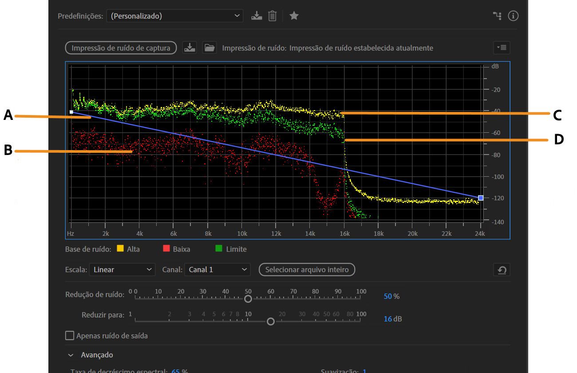Delete preset with trash icon
The width and height of the screenshot is (577, 373).
(x=272, y=16)
